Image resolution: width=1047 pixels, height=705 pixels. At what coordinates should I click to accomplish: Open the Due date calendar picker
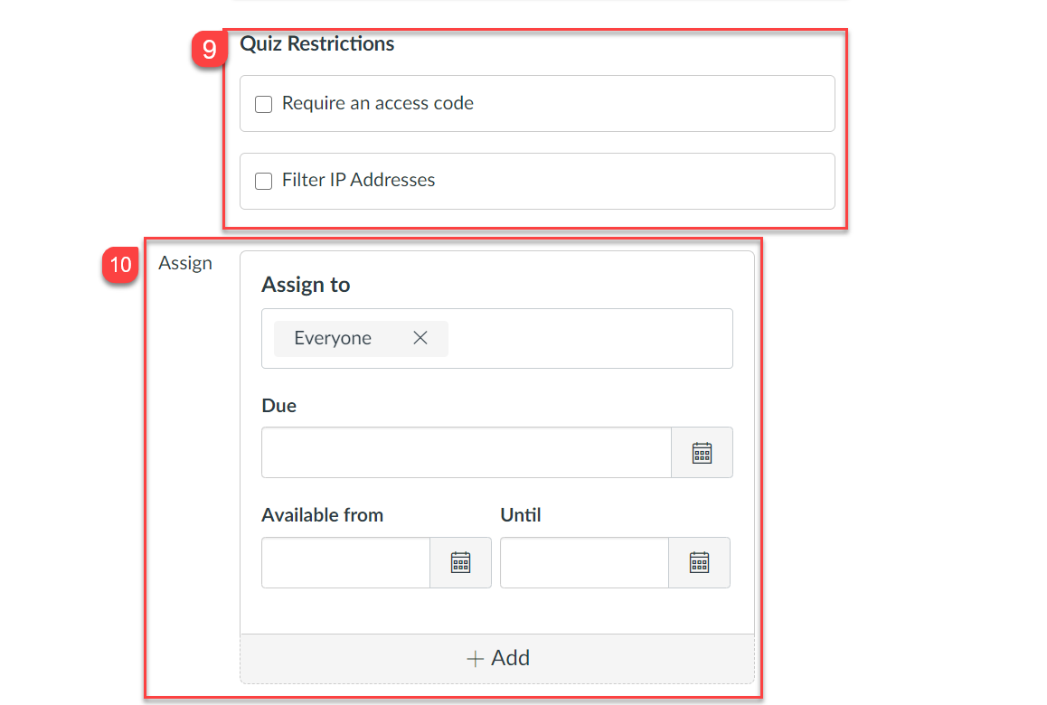[x=702, y=453]
